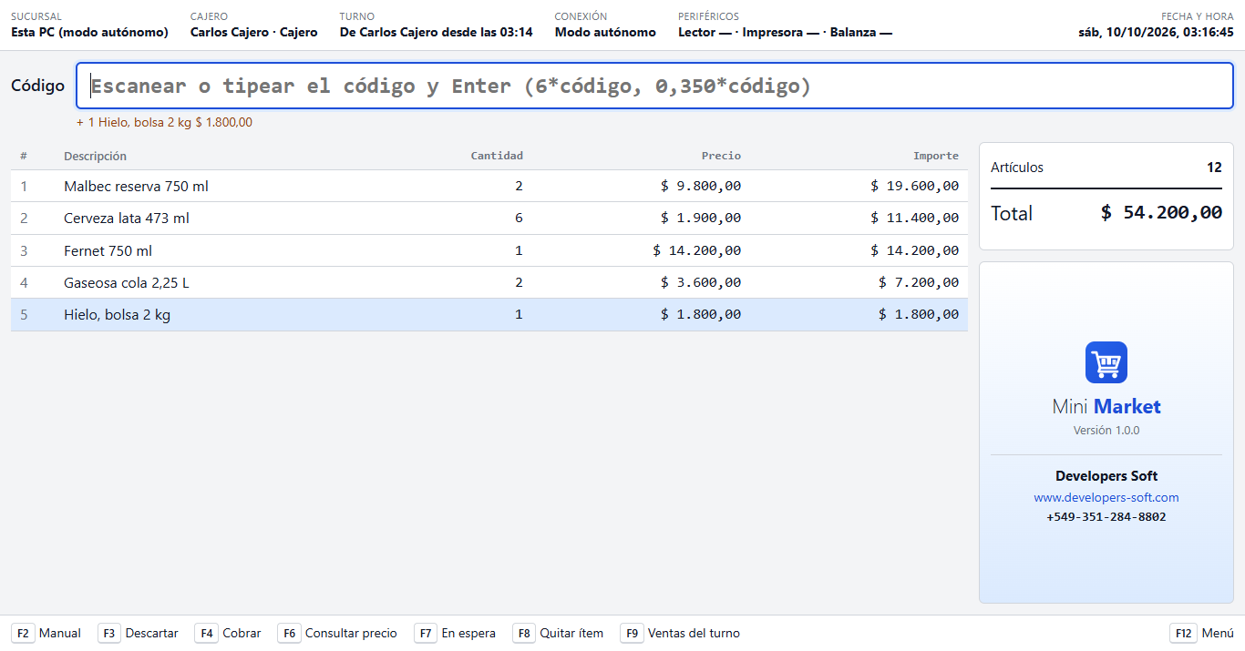1245x651 pixels.
Task: Show F9 Ventas del turno
Action: (x=682, y=633)
